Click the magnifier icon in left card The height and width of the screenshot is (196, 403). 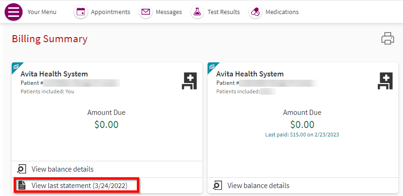22,169
